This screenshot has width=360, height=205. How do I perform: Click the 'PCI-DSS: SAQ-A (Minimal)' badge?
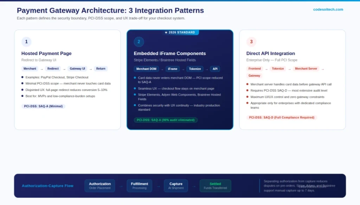[44, 106]
